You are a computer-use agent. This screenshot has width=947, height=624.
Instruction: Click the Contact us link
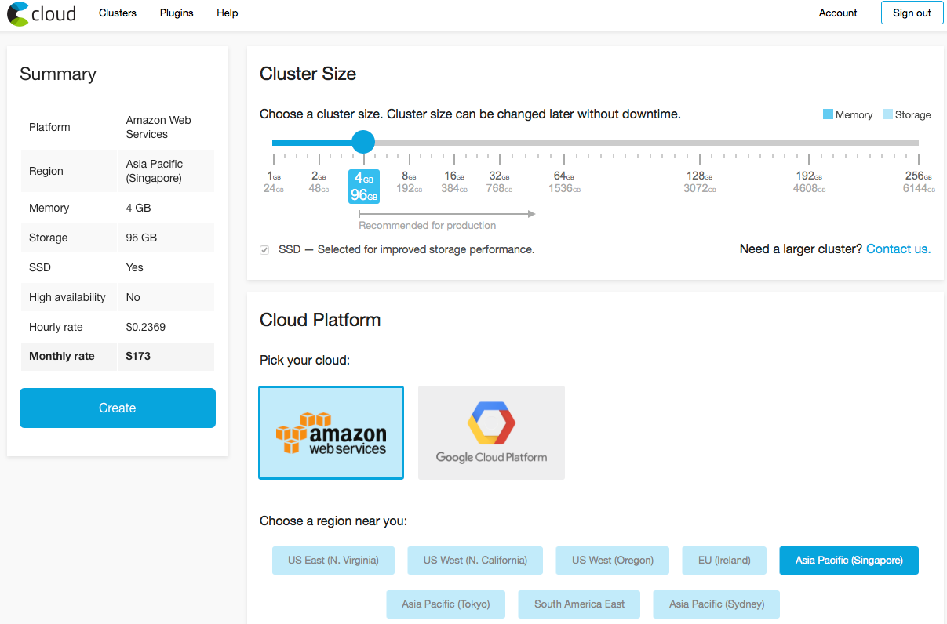898,249
